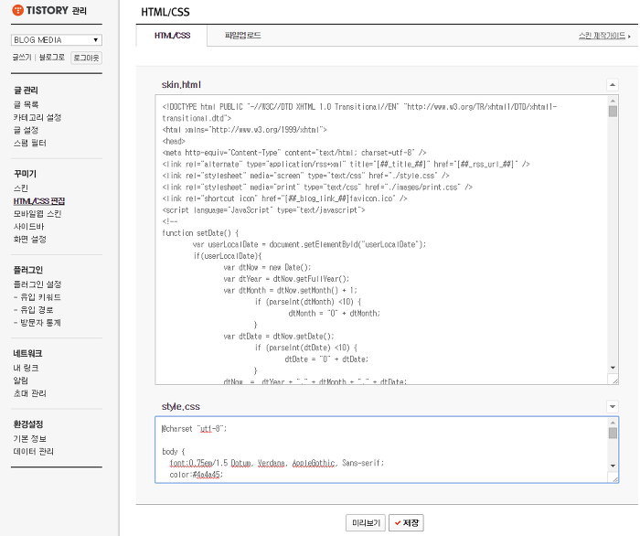This screenshot has width=640, height=536.
Task: Click the 저장 save button
Action: 406,523
